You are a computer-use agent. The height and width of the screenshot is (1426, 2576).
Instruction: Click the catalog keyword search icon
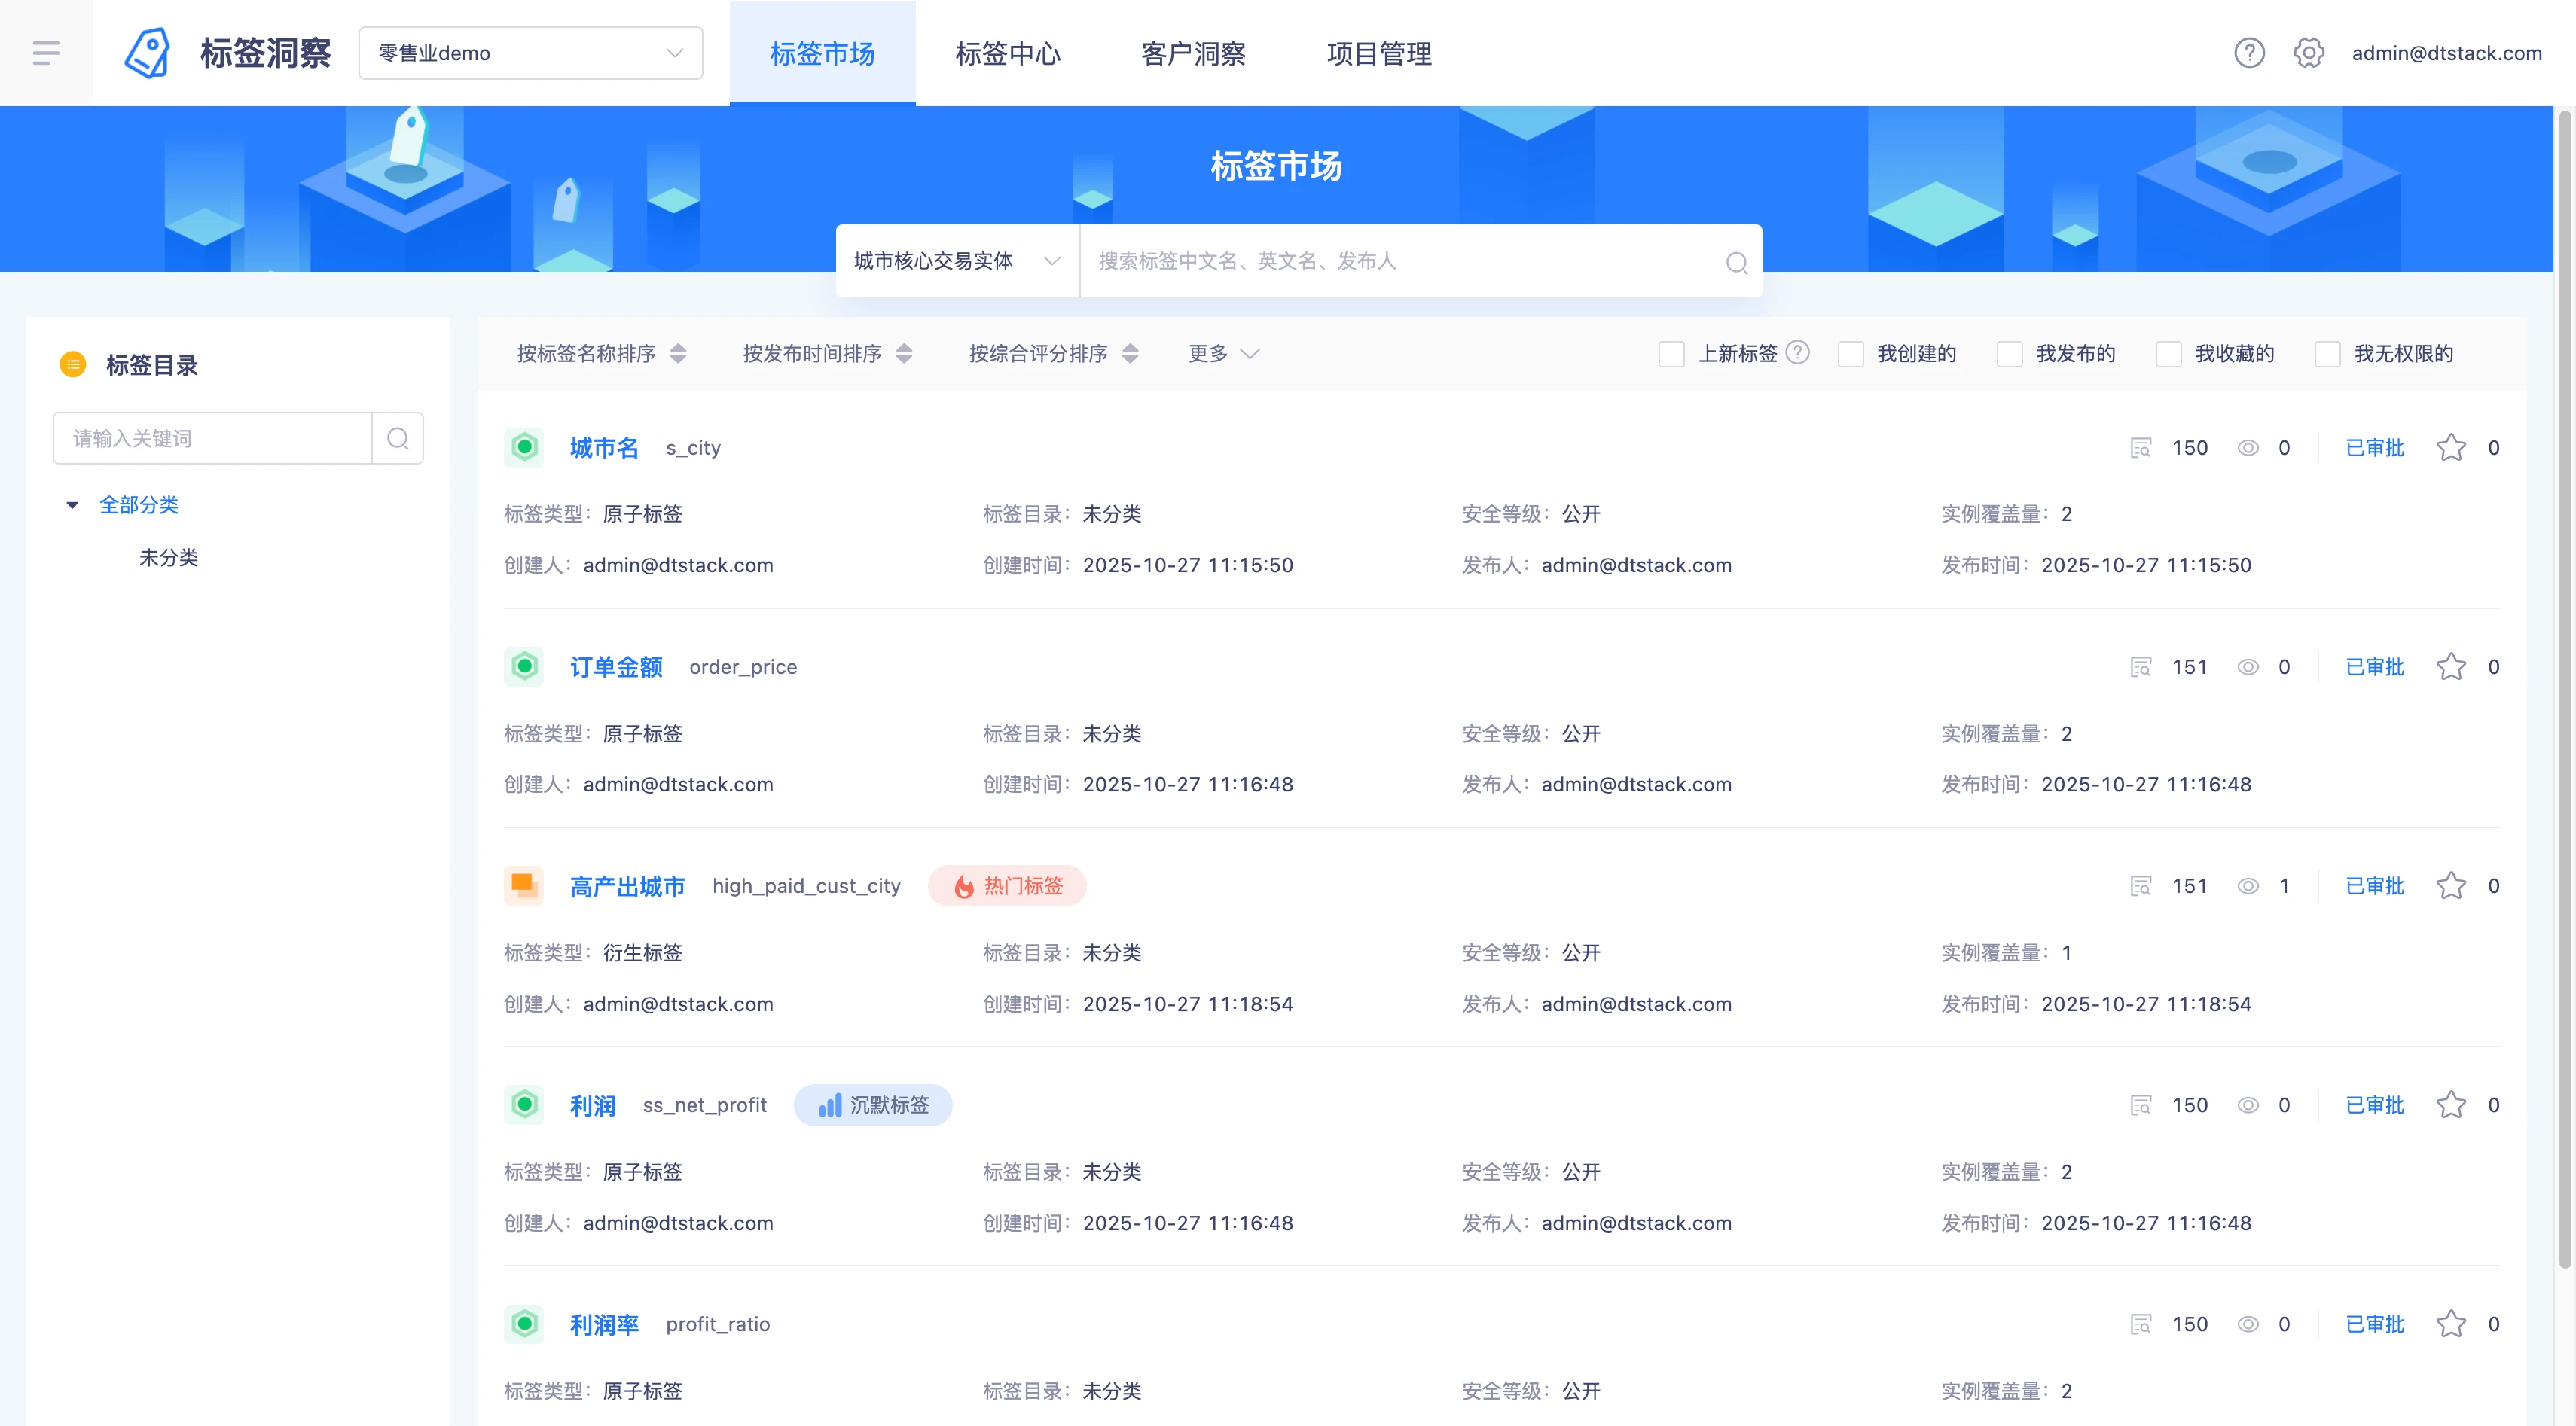(x=398, y=437)
